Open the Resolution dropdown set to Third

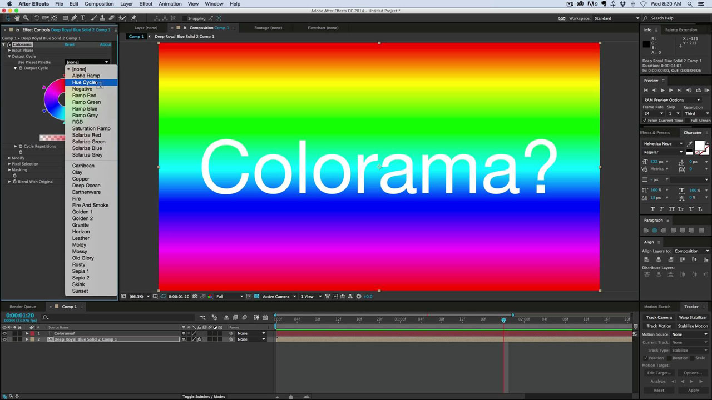click(695, 113)
